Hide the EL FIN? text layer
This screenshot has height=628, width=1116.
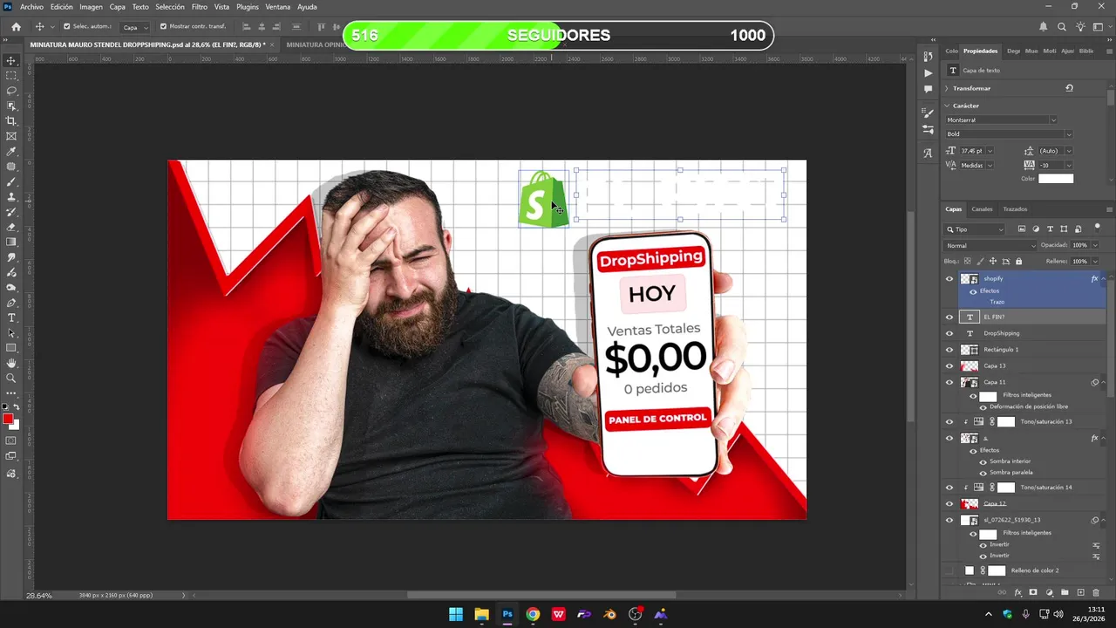tap(949, 317)
